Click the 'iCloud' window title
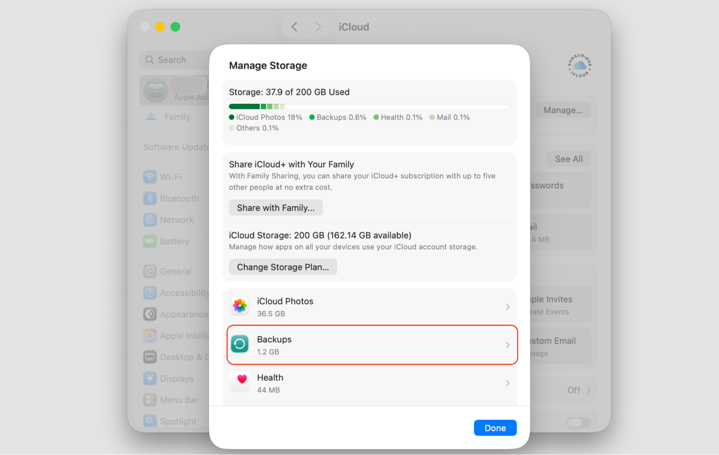The image size is (719, 455). click(354, 27)
